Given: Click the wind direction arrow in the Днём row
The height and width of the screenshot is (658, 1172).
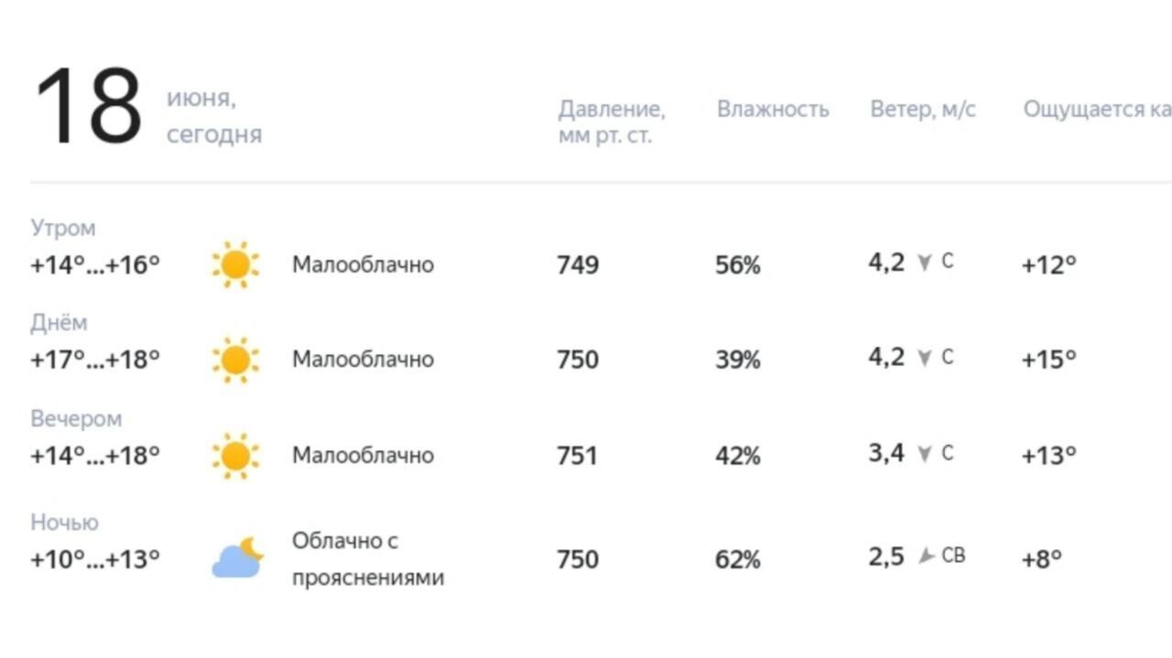Looking at the screenshot, I should click(x=925, y=358).
